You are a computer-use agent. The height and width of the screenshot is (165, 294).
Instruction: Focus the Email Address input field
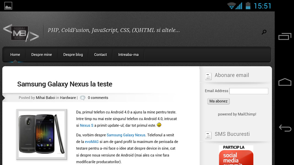click(249, 91)
